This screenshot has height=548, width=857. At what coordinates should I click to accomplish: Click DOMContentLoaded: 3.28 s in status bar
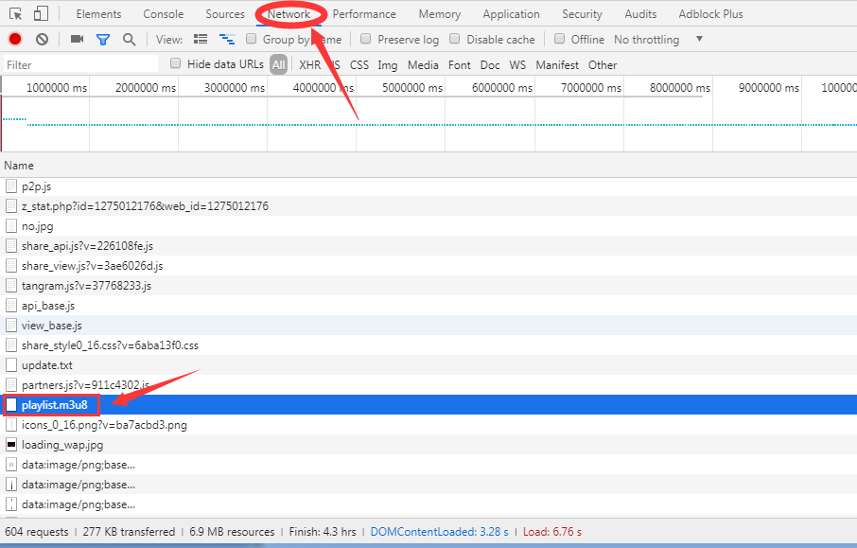(440, 532)
